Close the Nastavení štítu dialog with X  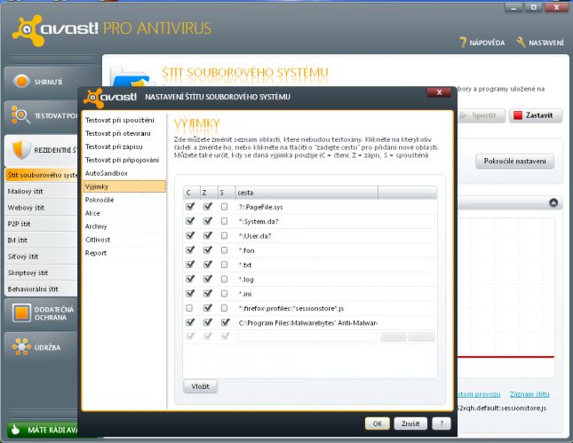coord(439,92)
